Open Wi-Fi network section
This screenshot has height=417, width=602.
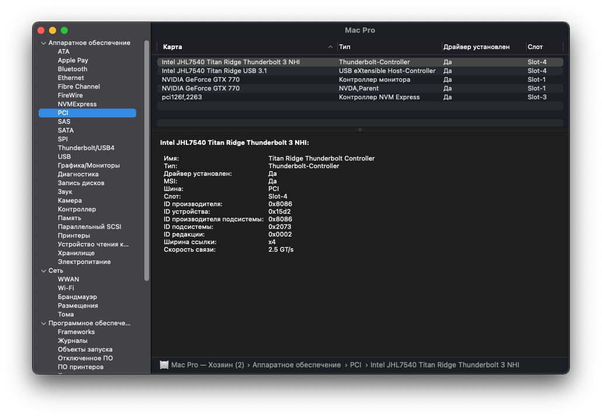click(x=65, y=288)
